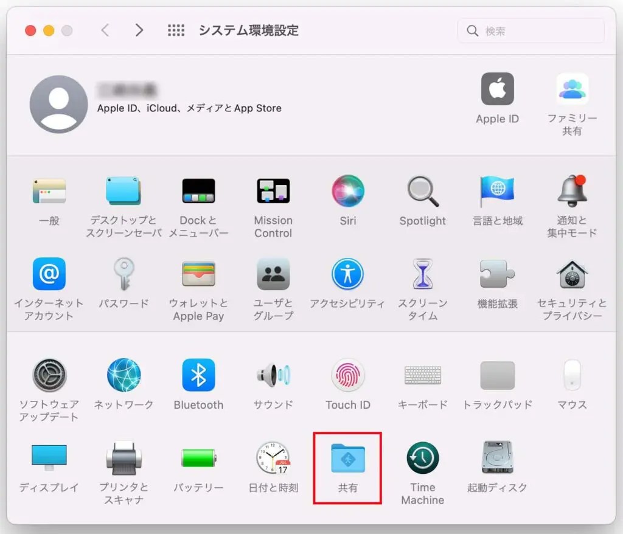Open 共有 (Sharing) folder icon
The width and height of the screenshot is (623, 534).
pos(347,458)
